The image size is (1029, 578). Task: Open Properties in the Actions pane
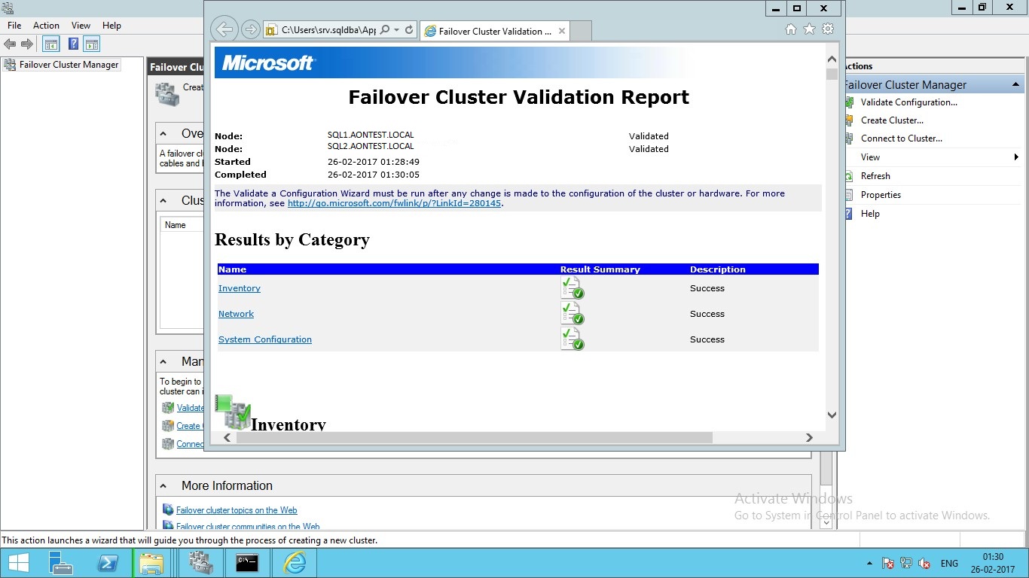(x=881, y=195)
